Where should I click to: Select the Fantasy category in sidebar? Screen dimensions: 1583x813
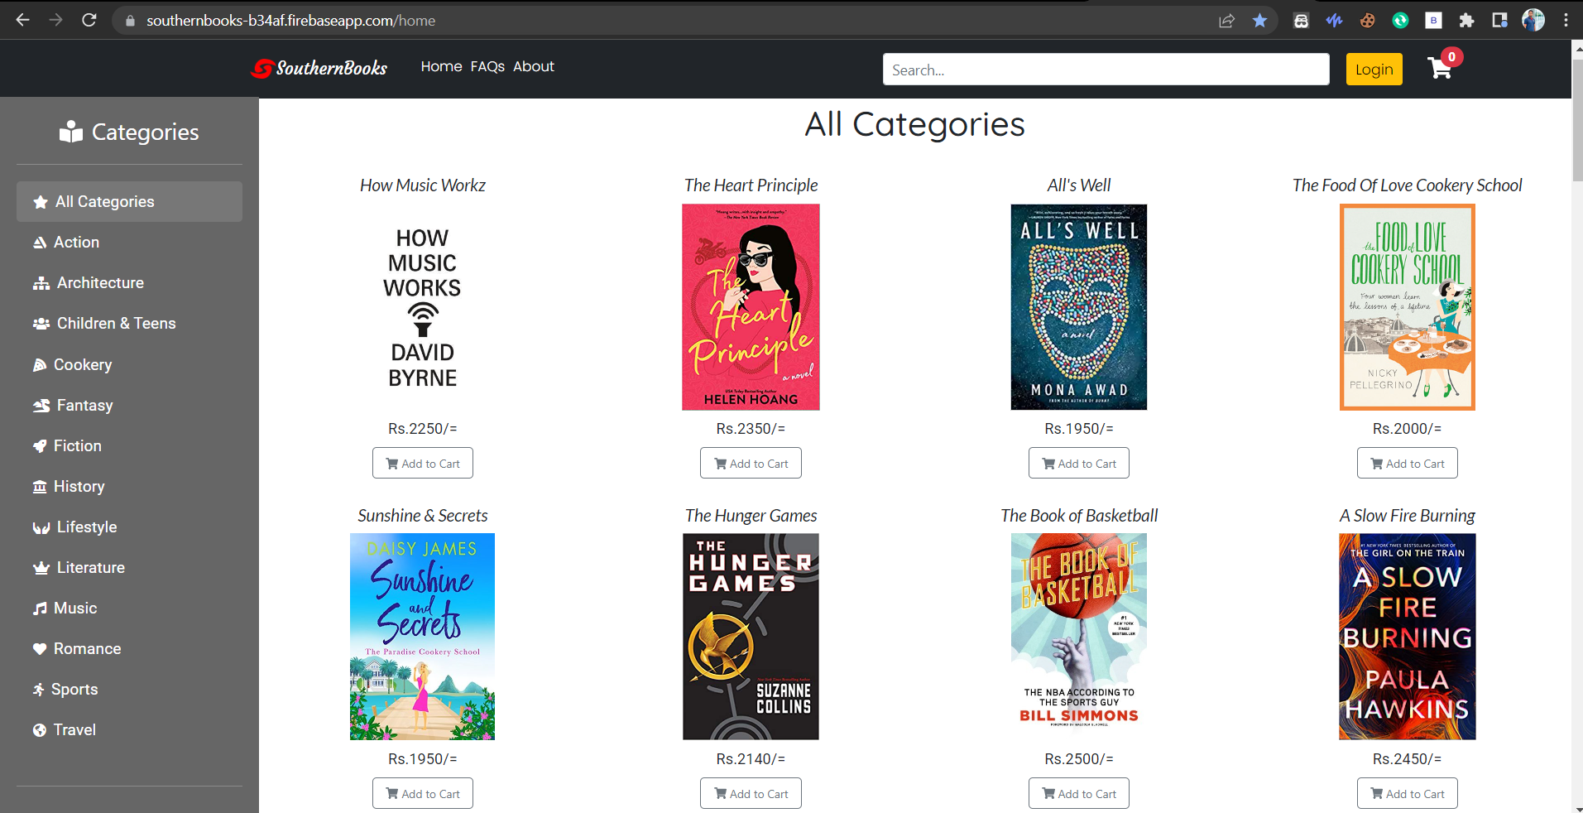click(x=84, y=405)
